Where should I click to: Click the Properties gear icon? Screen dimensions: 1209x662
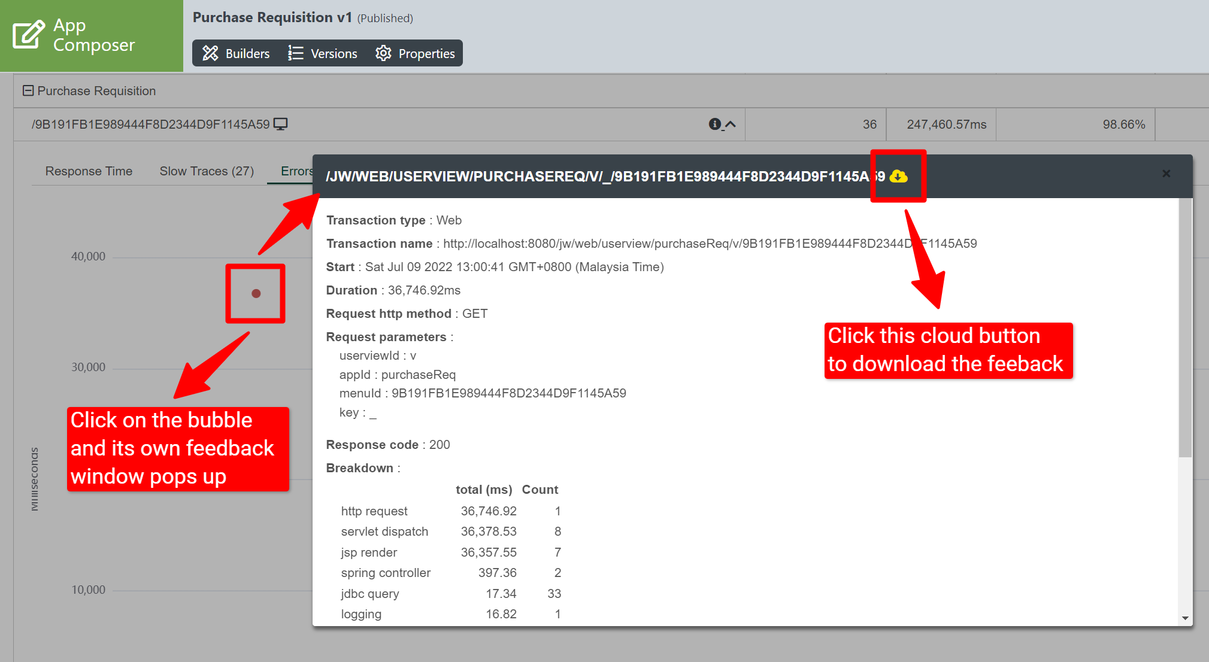point(383,53)
